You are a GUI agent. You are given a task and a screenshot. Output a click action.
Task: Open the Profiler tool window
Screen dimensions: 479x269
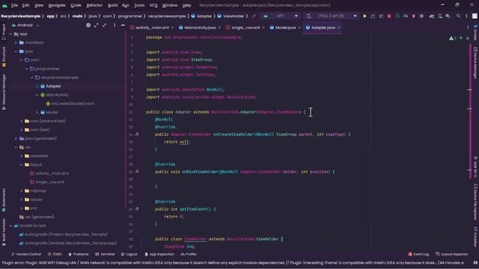coord(189,254)
